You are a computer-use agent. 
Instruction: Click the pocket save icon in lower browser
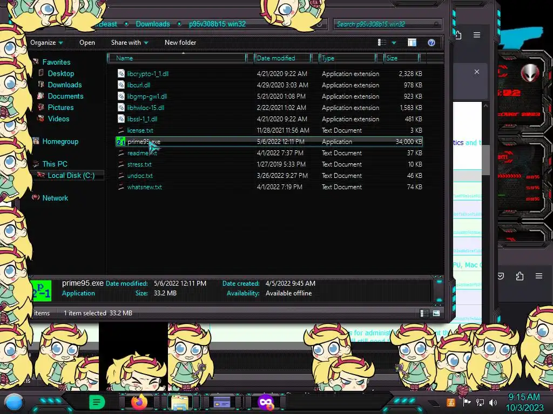501,276
